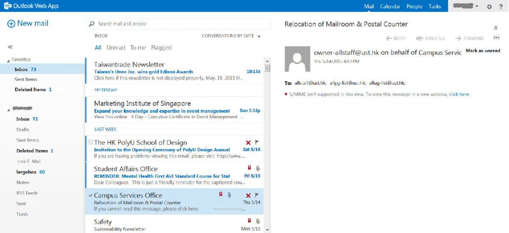This screenshot has height=233, width=509.
Task: Collapse the message header double chevron
Action: click(x=496, y=28)
